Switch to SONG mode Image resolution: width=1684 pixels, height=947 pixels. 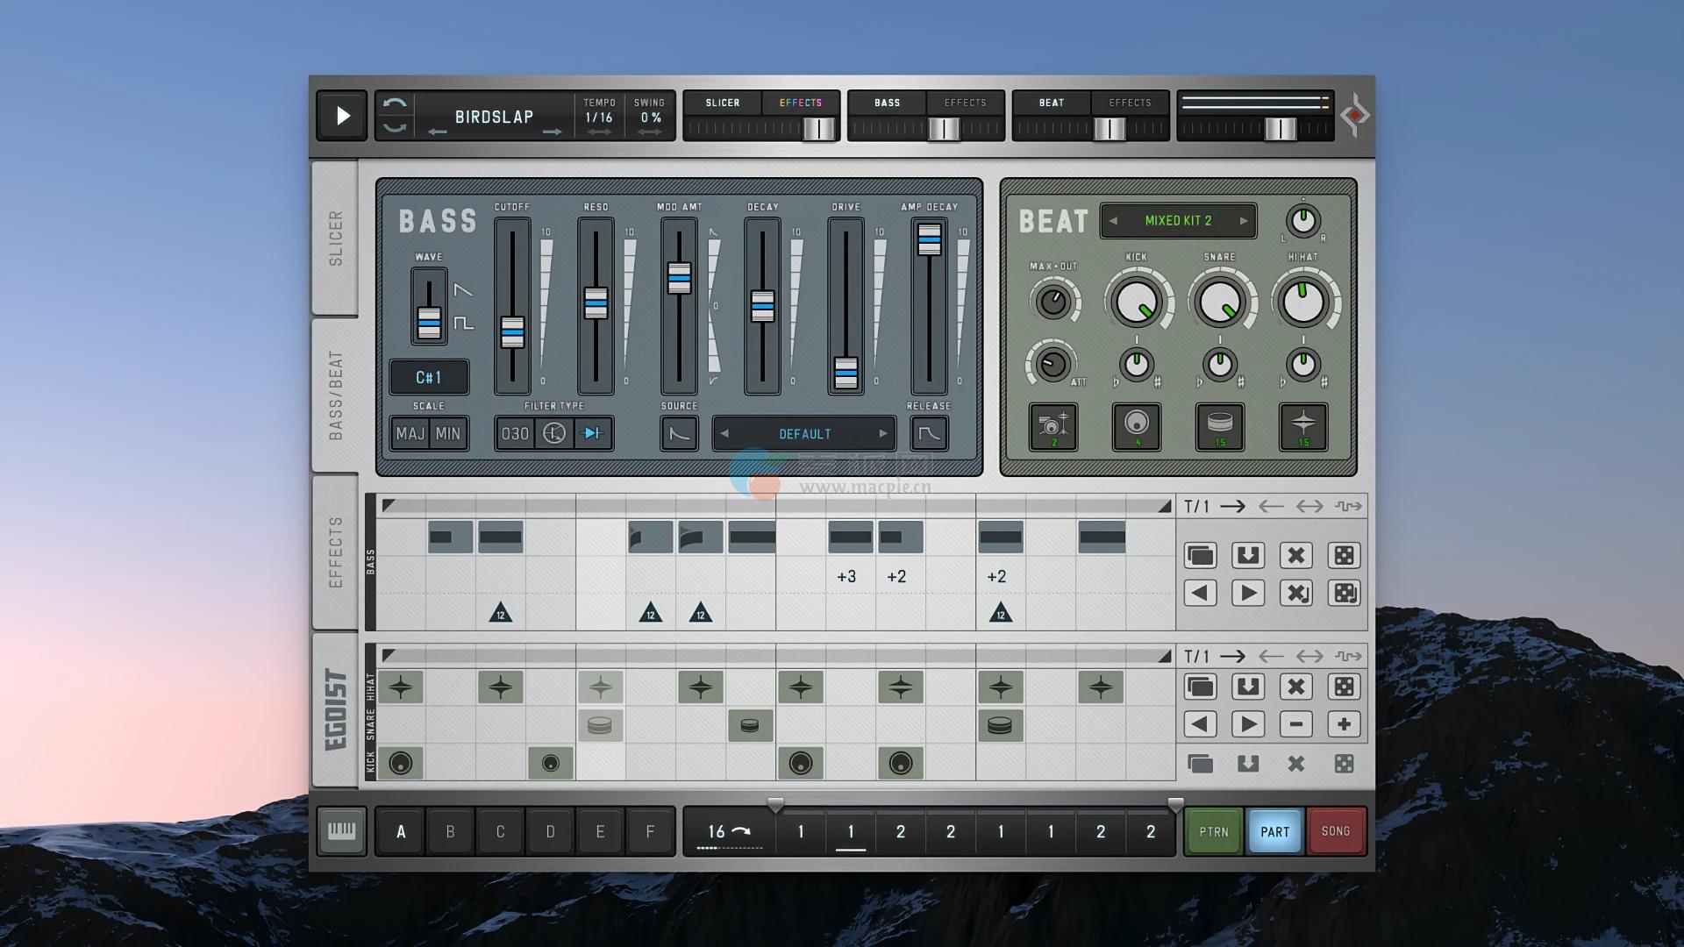point(1335,831)
